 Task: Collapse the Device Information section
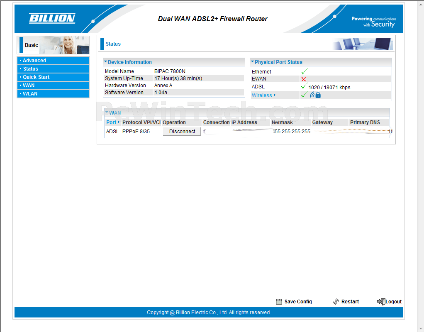pyautogui.click(x=106, y=62)
